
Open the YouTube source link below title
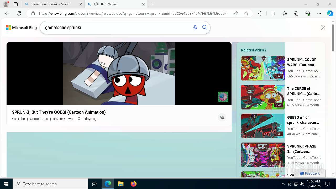pyautogui.click(x=18, y=119)
